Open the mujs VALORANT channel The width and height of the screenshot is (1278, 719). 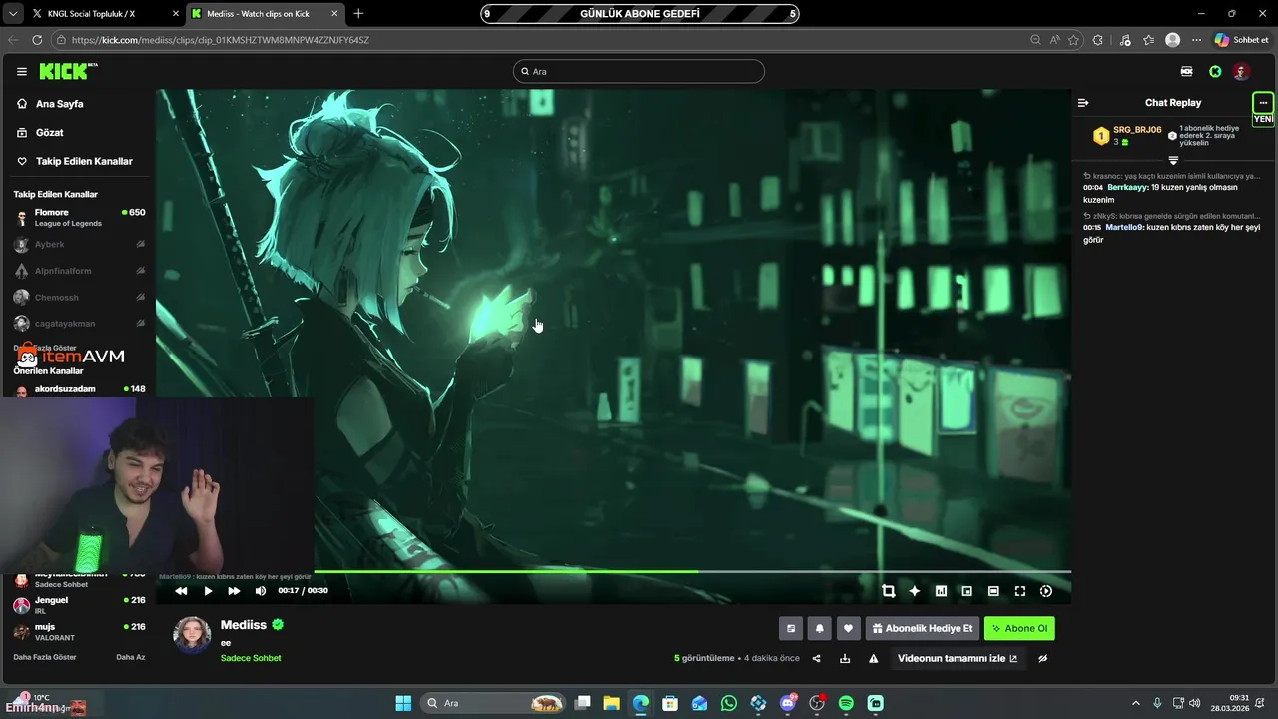pos(78,631)
